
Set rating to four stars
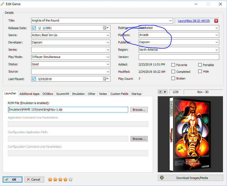tap(65, 180)
